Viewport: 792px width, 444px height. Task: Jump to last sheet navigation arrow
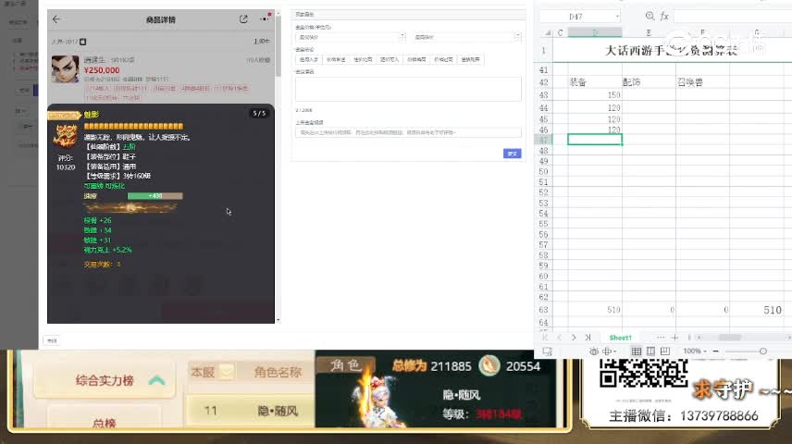(x=588, y=338)
